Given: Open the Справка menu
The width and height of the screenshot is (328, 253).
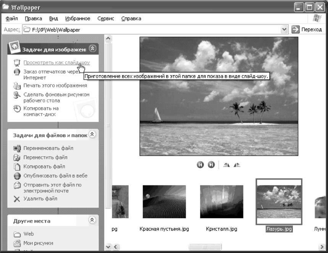Looking at the screenshot, I should (x=131, y=19).
